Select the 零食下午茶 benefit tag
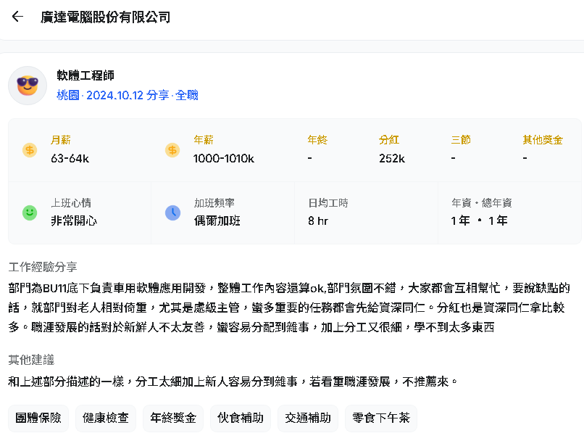This screenshot has width=584, height=433. (381, 418)
